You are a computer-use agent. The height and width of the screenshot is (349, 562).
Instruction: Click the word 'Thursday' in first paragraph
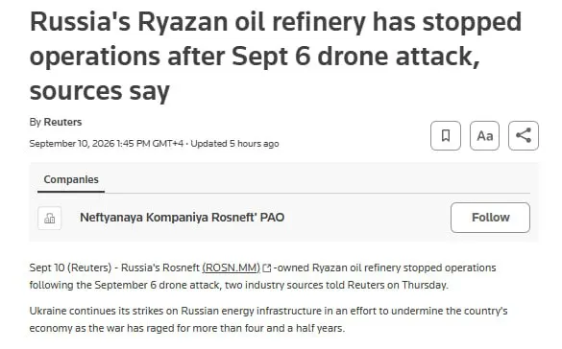tap(425, 285)
